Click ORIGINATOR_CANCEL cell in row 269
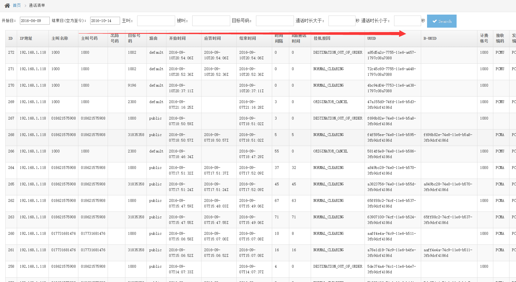 pyautogui.click(x=330, y=102)
